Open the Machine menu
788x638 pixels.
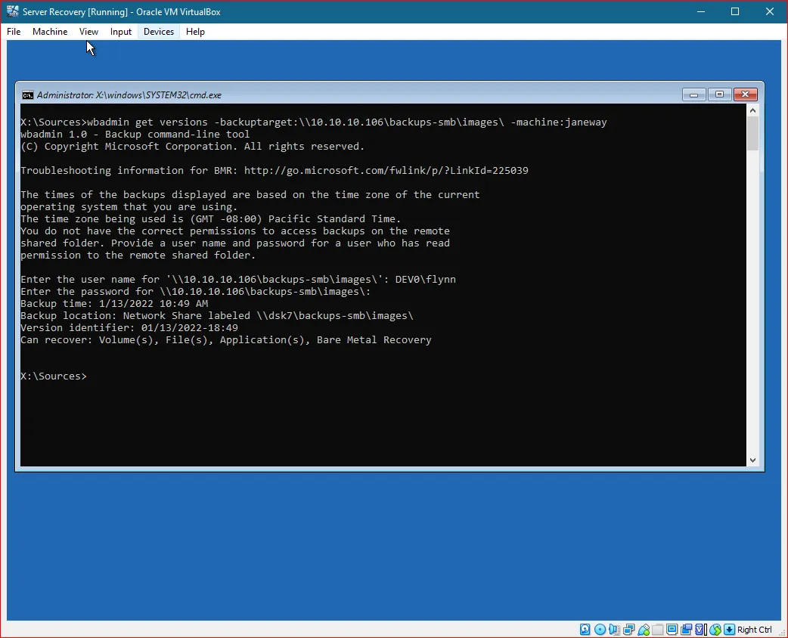50,32
